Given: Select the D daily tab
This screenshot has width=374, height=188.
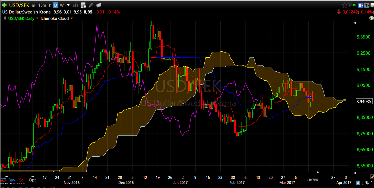Looking at the screenshot, I should tap(55, 5).
